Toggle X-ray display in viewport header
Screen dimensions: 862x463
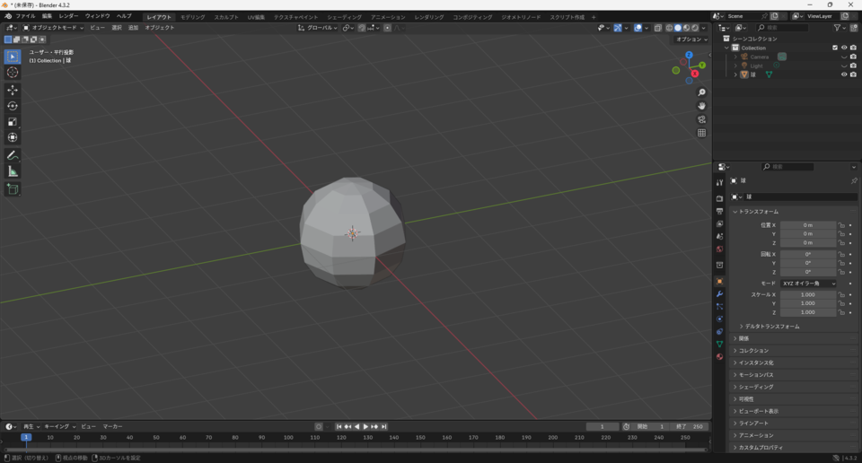pyautogui.click(x=658, y=28)
